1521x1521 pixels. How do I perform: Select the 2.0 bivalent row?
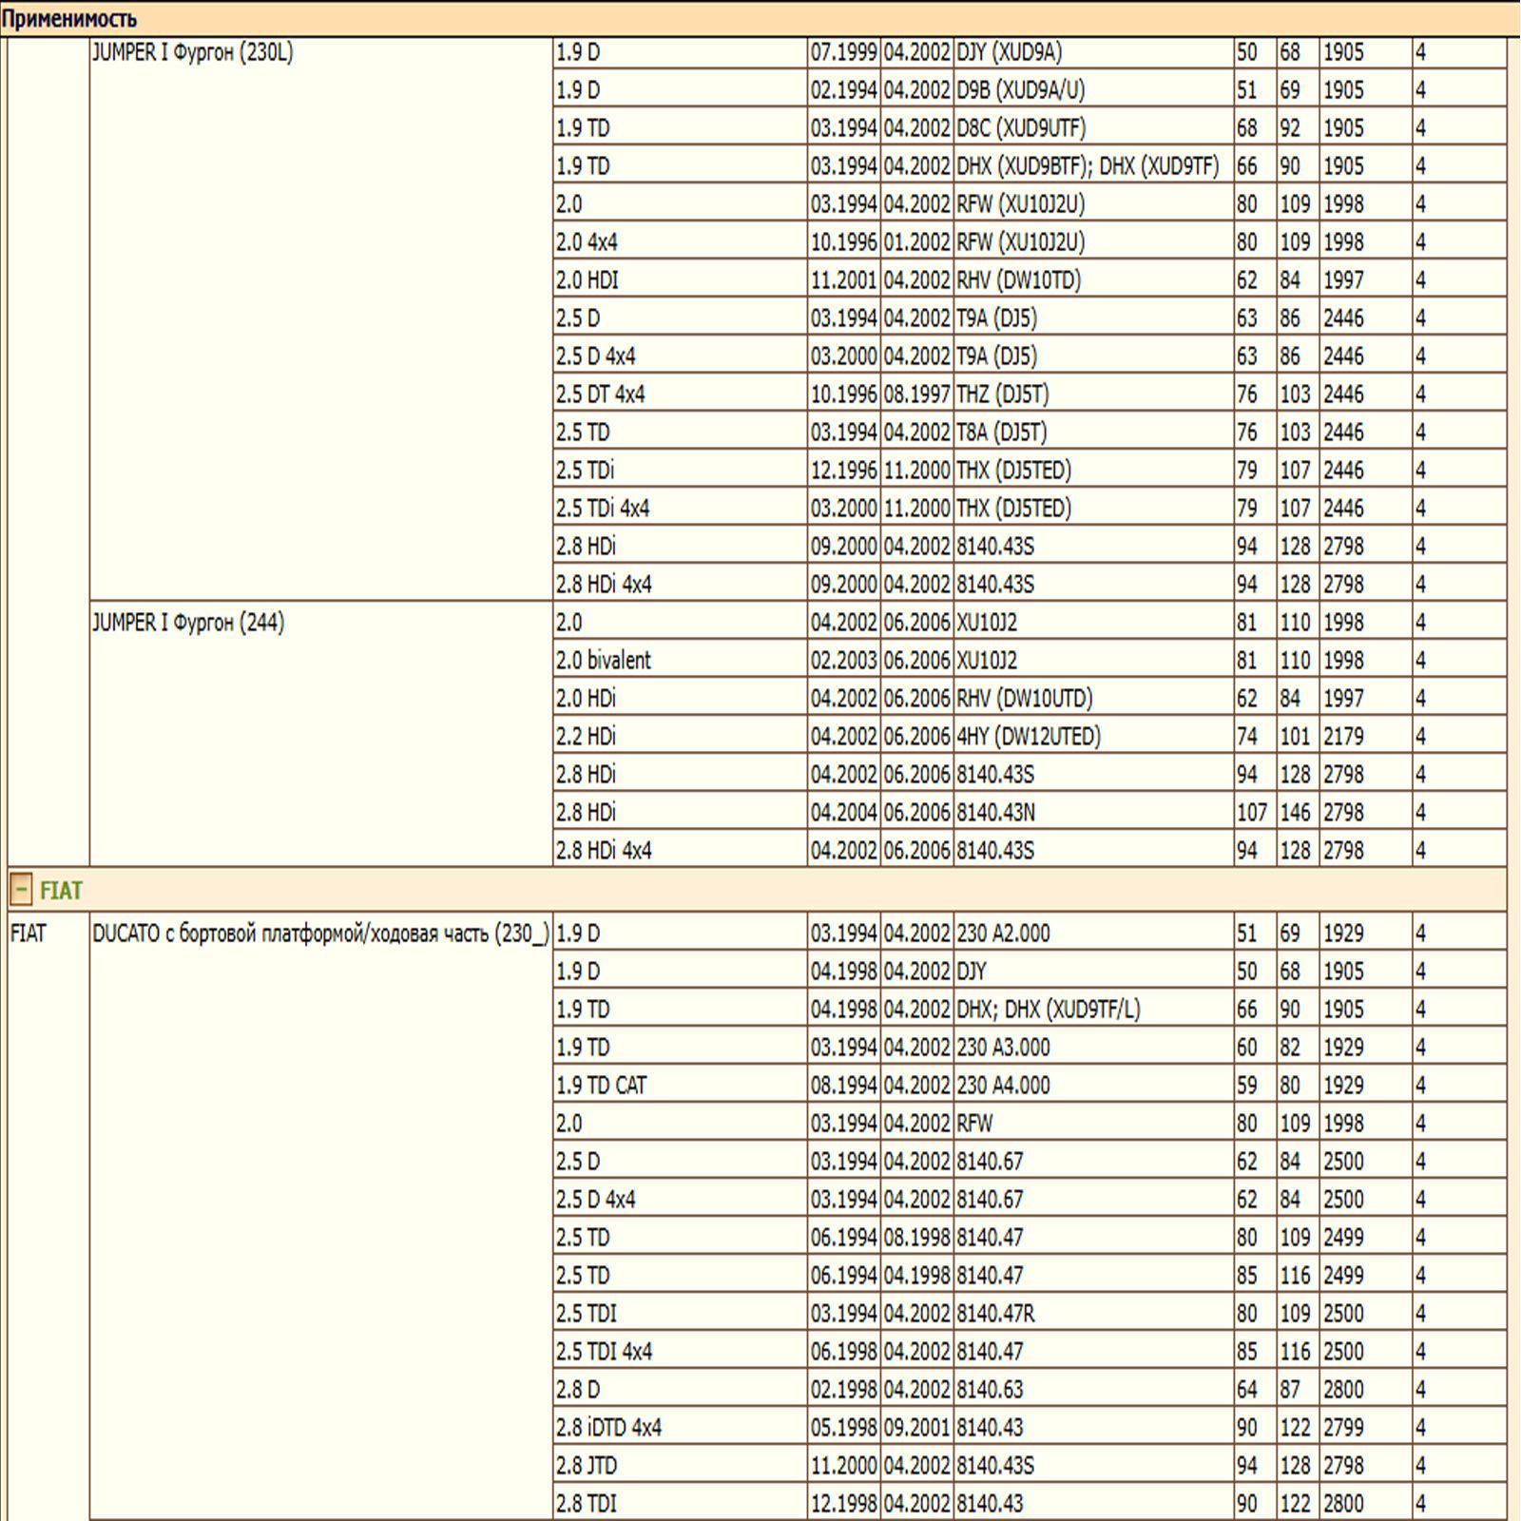(x=1030, y=661)
